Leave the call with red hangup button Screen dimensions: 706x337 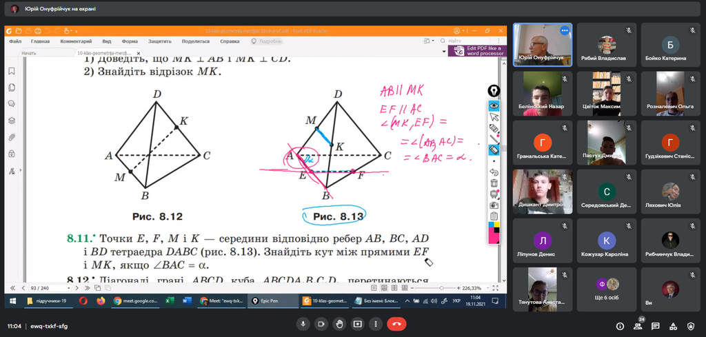tap(396, 324)
